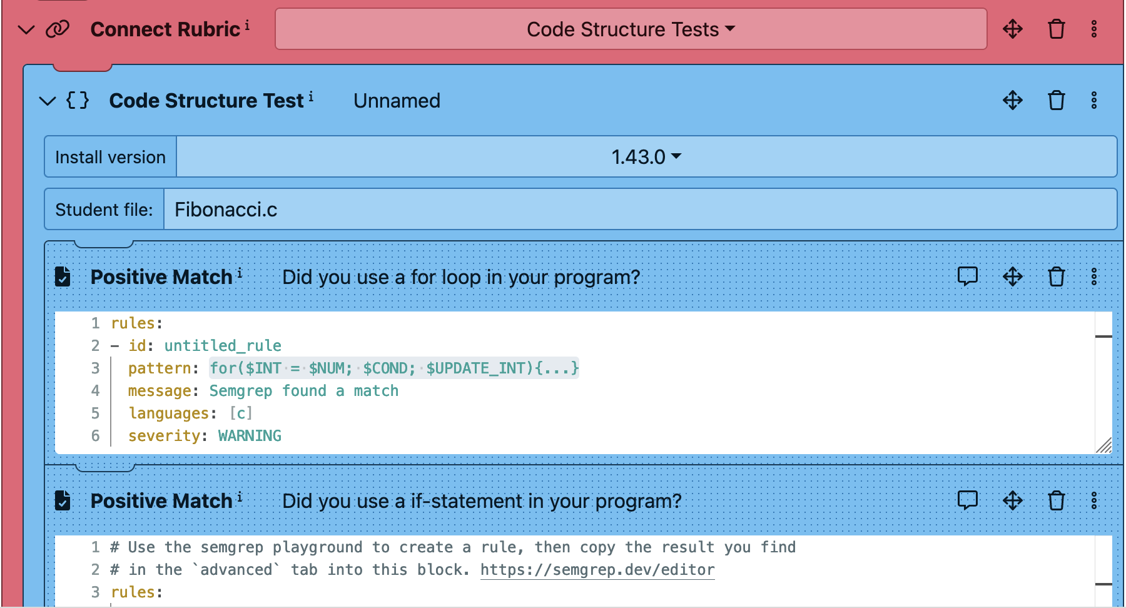Click move handle on if-statement Positive Match

pyautogui.click(x=1012, y=500)
